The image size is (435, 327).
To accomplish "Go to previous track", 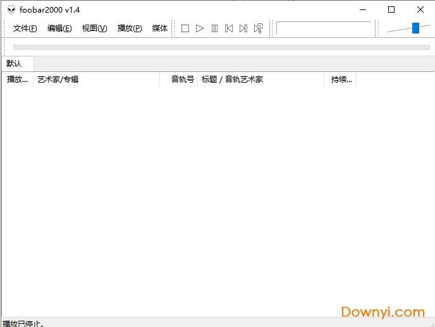I will click(x=229, y=28).
